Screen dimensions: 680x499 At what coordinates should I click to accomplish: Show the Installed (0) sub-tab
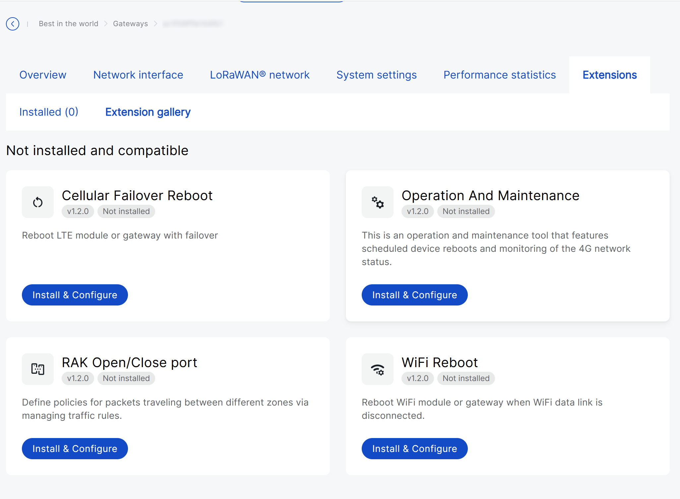(x=49, y=112)
